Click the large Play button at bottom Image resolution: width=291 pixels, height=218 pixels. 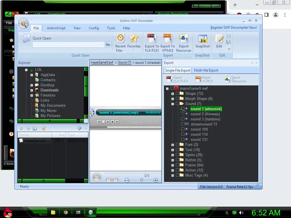(97, 177)
